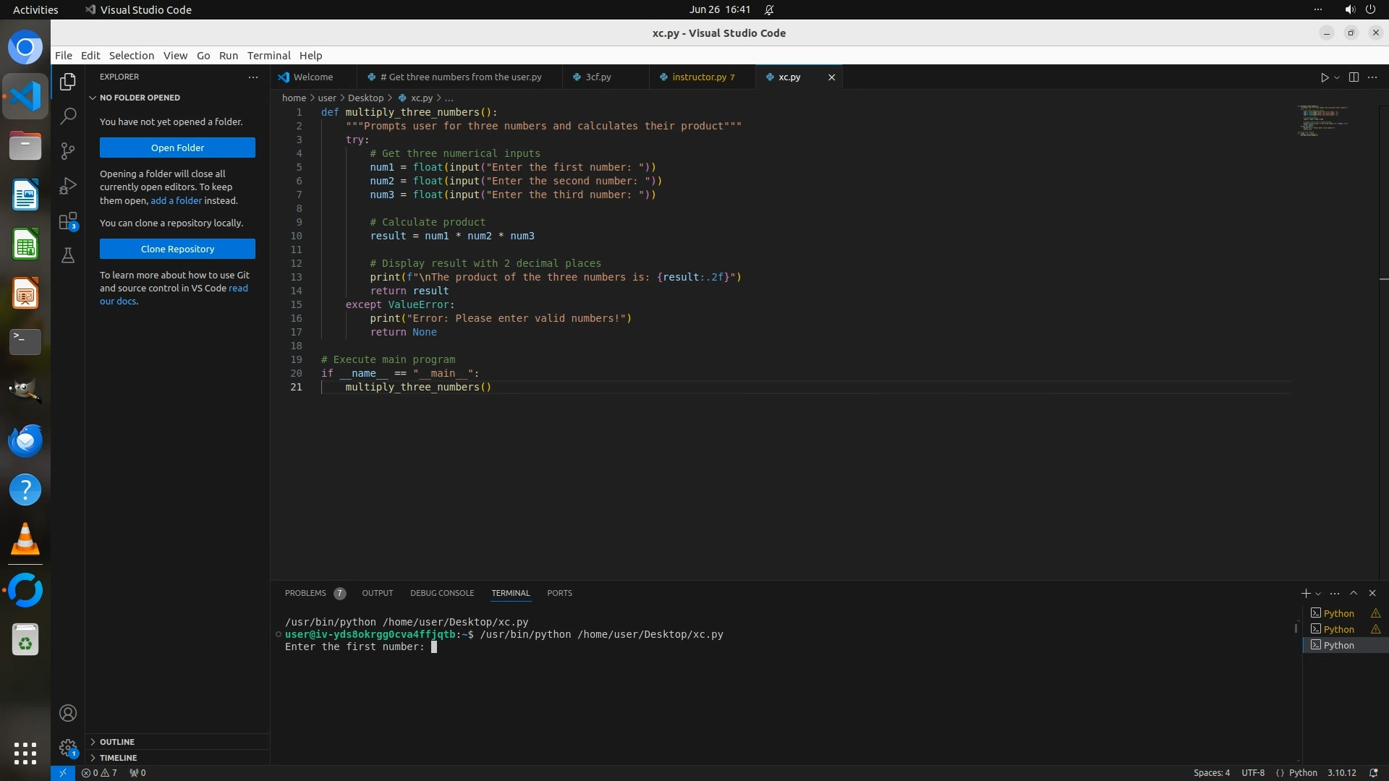Open the Testing flask view
The image size is (1389, 781).
coord(68,255)
